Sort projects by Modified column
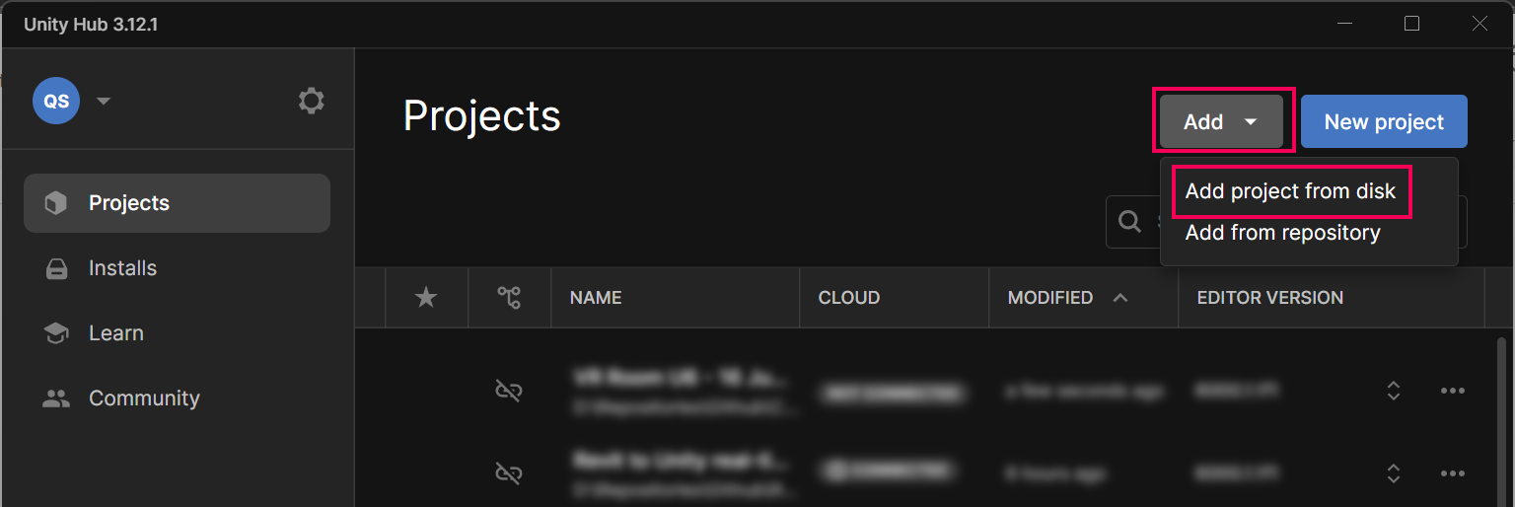 1050,297
